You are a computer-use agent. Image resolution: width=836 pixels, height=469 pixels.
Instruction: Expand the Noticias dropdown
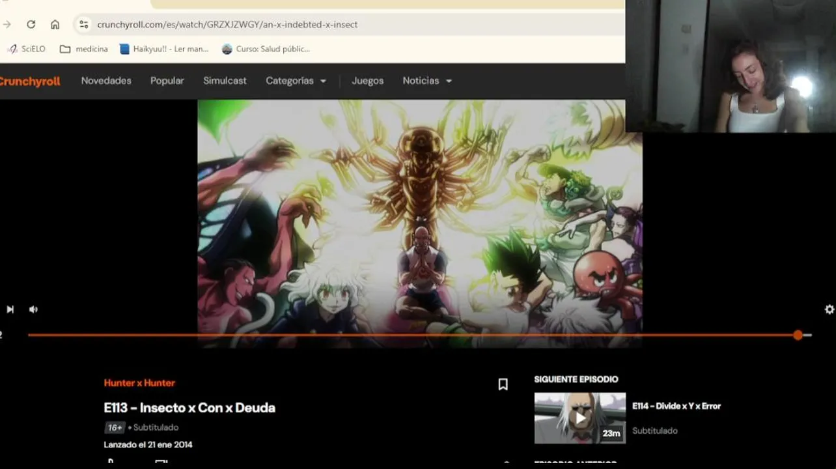click(427, 81)
